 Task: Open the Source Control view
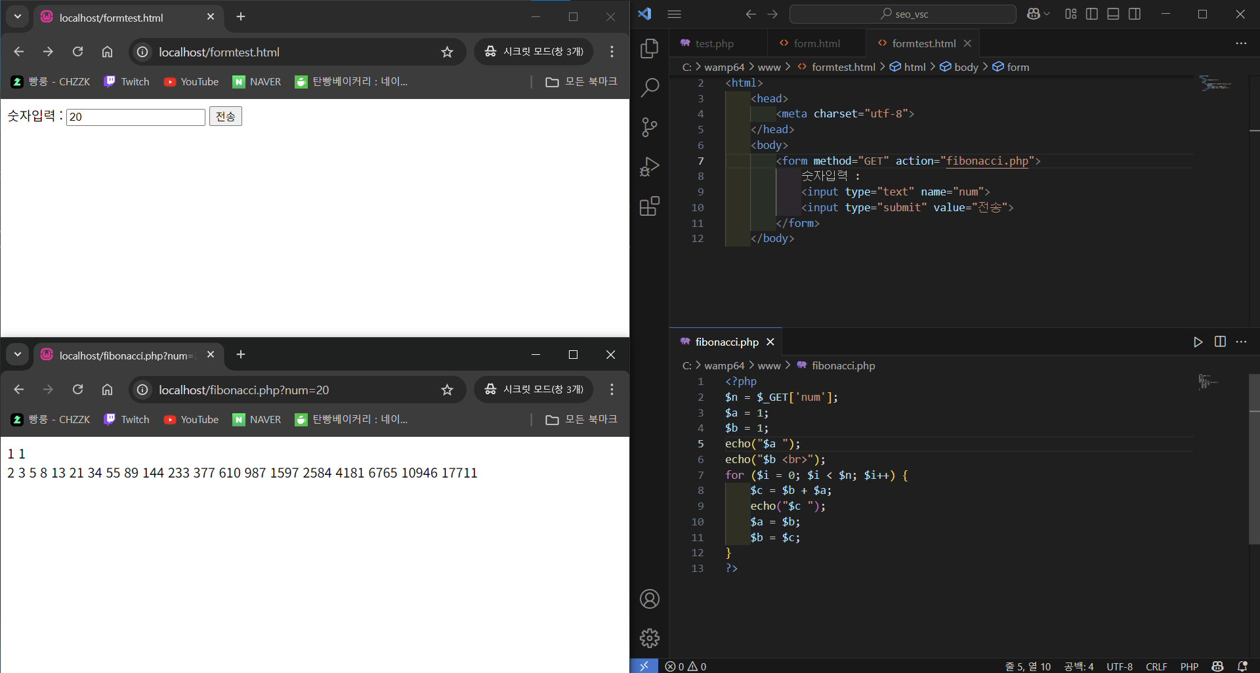[x=649, y=127]
